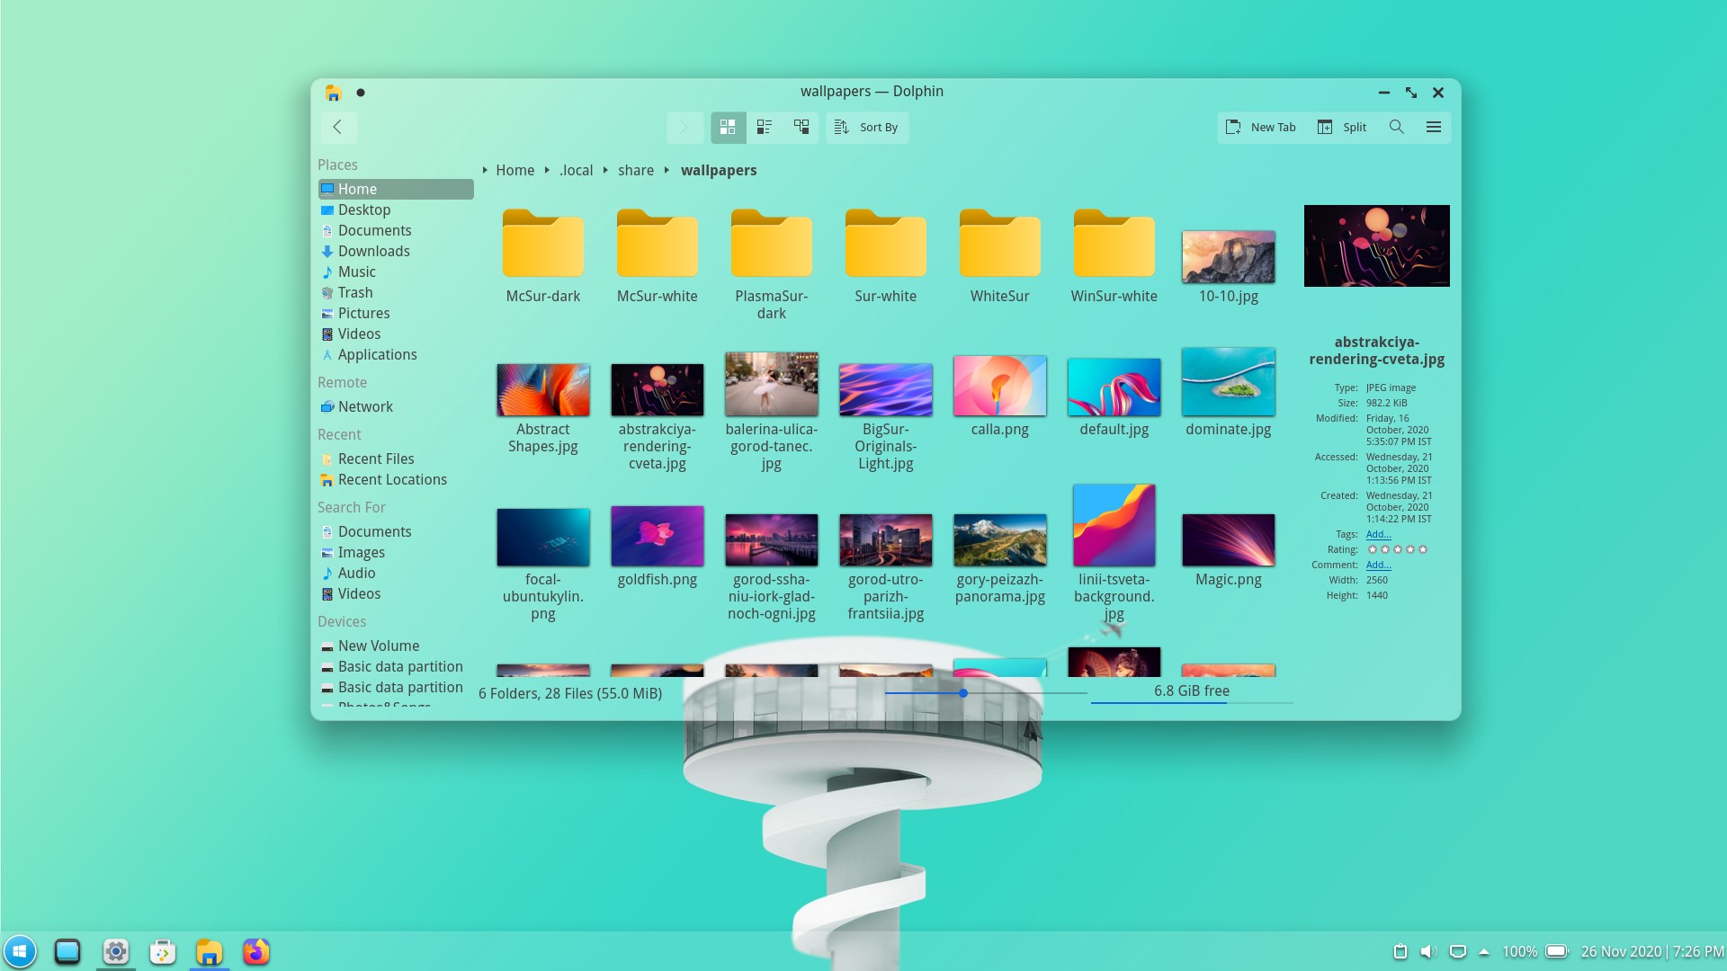1727x971 pixels.
Task: Switch to Details tree view mode
Action: pos(801,127)
